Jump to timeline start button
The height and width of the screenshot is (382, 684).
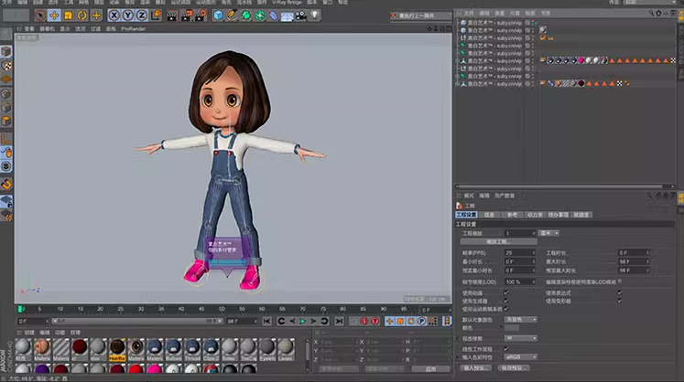pos(266,321)
